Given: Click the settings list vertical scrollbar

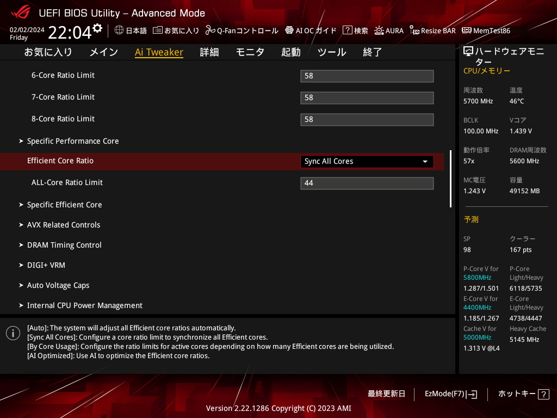Looking at the screenshot, I should (x=450, y=179).
